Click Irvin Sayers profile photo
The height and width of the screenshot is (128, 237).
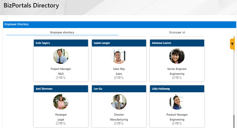pyautogui.click(x=61, y=56)
